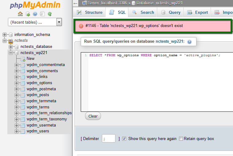The width and height of the screenshot is (233, 156).
Task: Expand the wpdm_term_relationships table node
Action: [x=17, y=113]
